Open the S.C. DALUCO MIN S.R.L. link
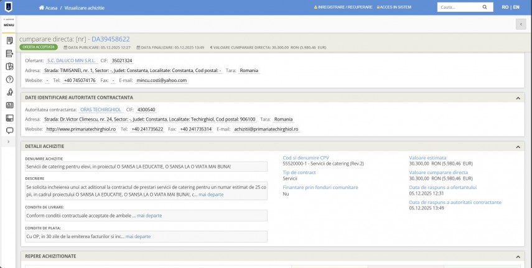The image size is (532, 268). click(72, 60)
